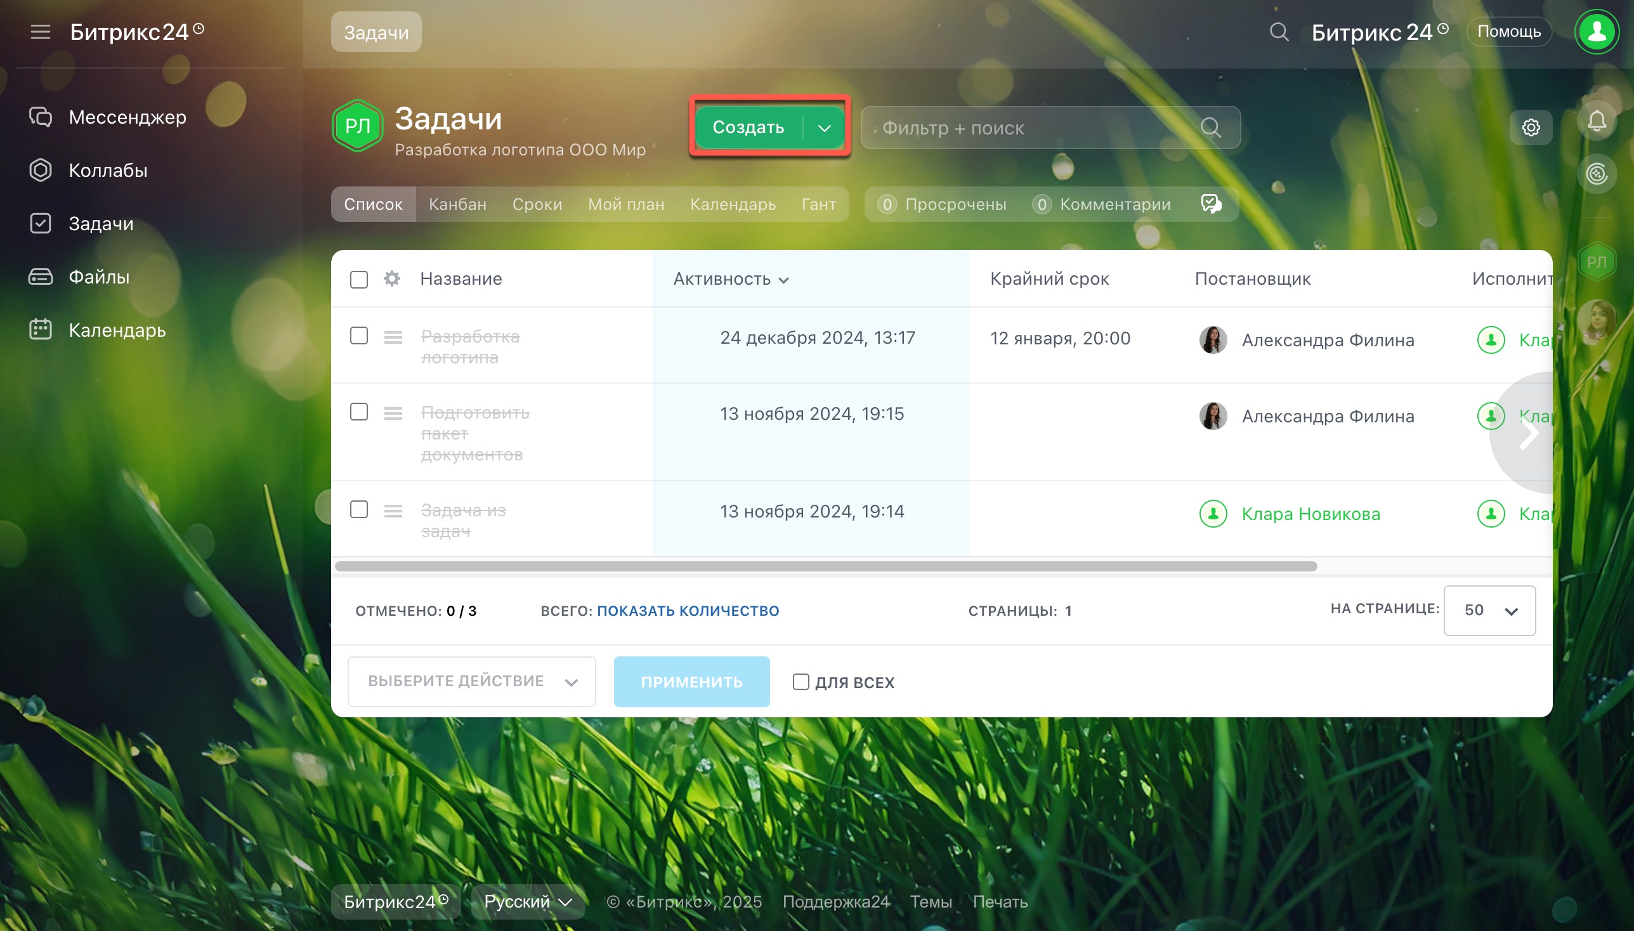Click the chat checkmark icon after Комментарии
Screen dimensions: 1634x931
tap(1211, 204)
